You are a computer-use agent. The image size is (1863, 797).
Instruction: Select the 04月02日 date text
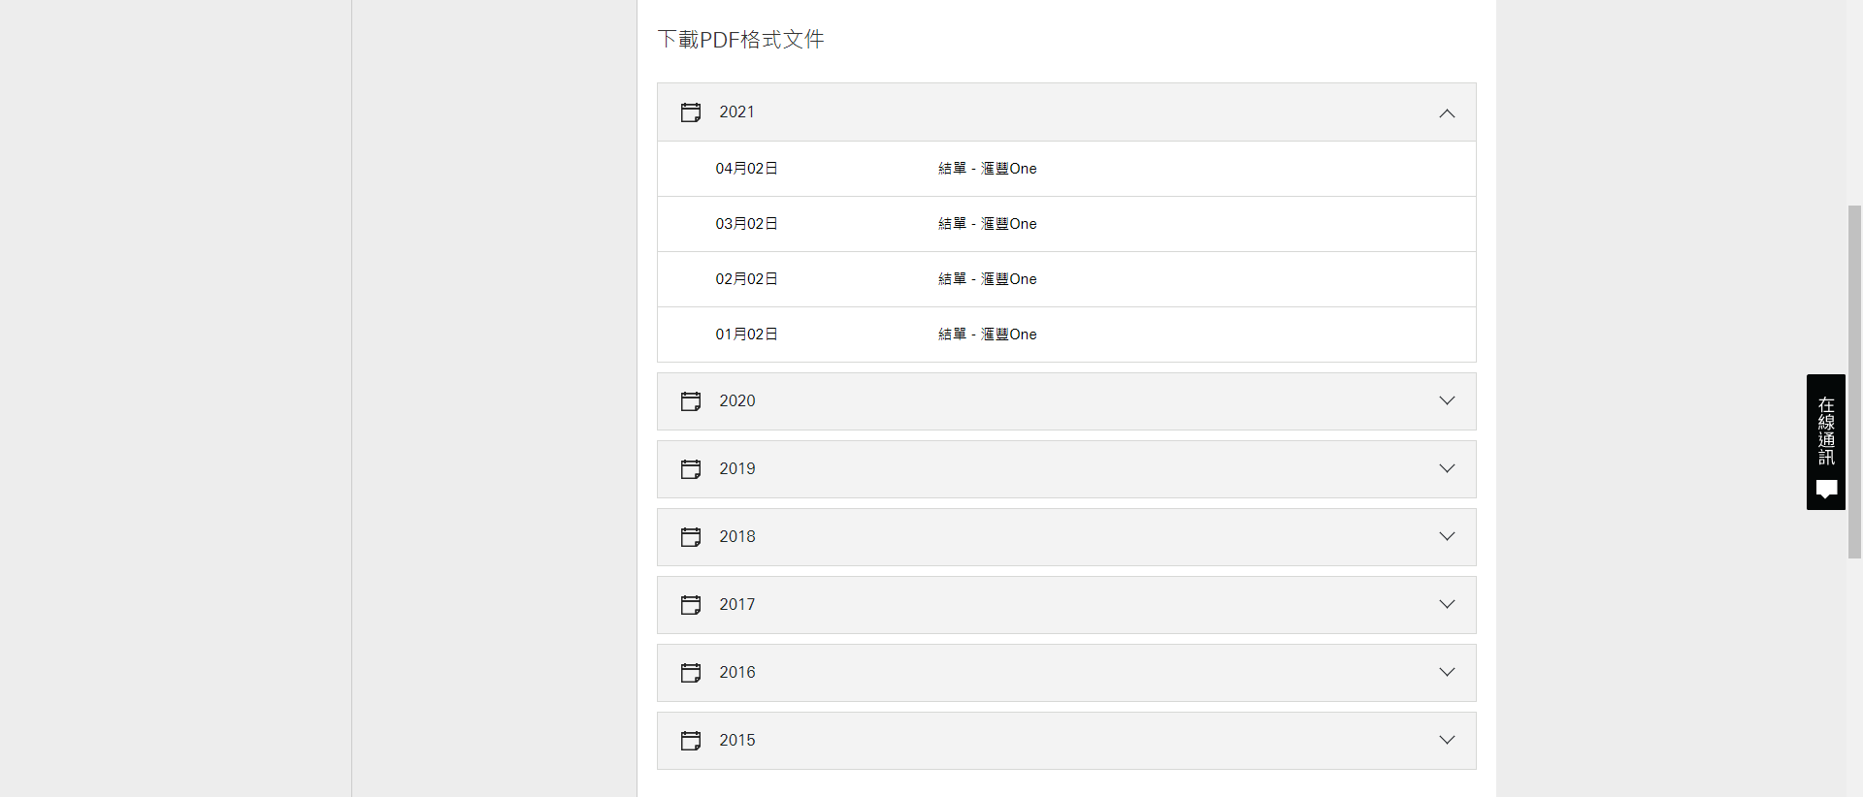coord(746,169)
